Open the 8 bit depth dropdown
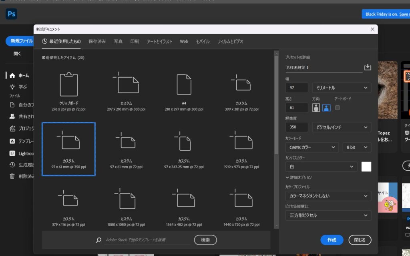Image resolution: width=410 pixels, height=256 pixels. coord(356,147)
